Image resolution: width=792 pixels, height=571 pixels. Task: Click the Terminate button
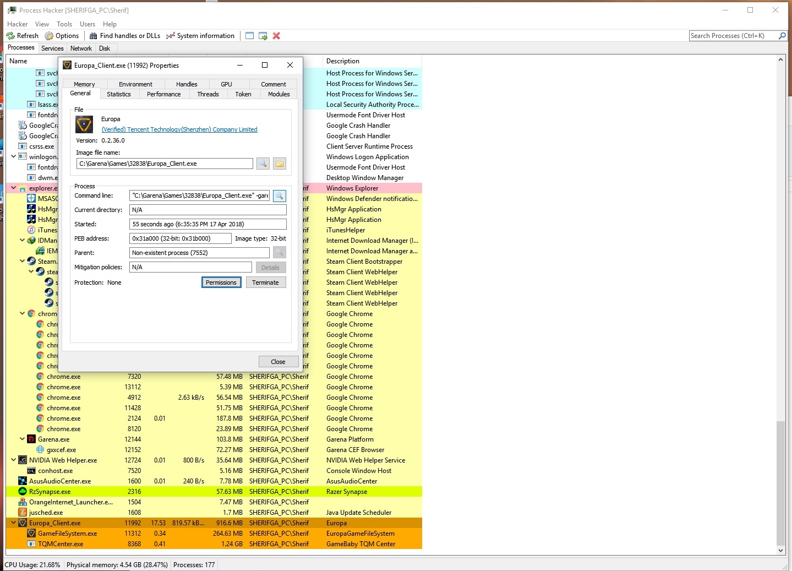(266, 282)
